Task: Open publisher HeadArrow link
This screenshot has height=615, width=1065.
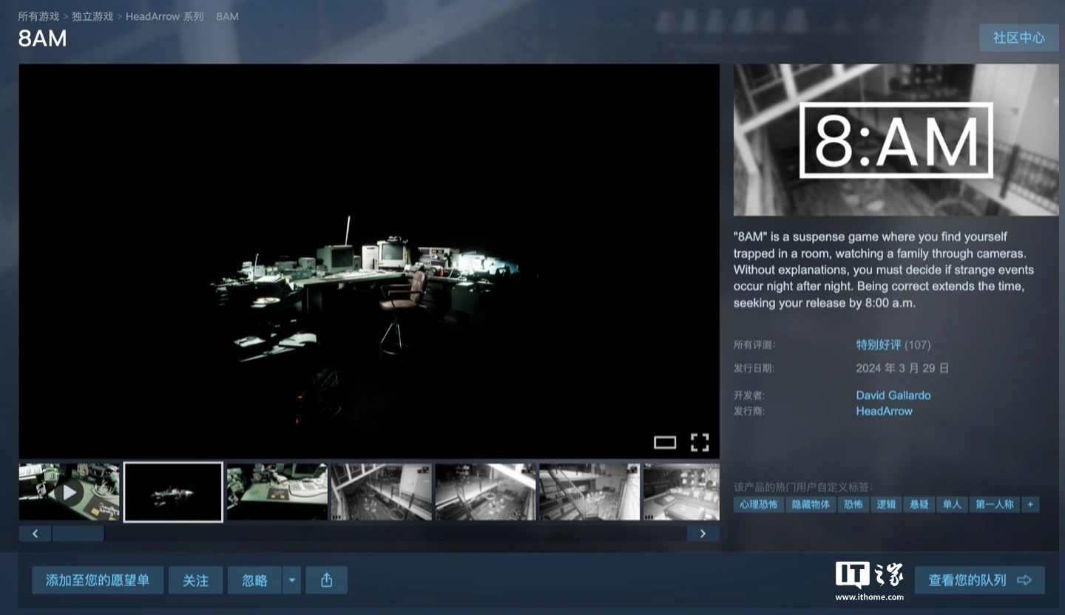Action: click(884, 411)
